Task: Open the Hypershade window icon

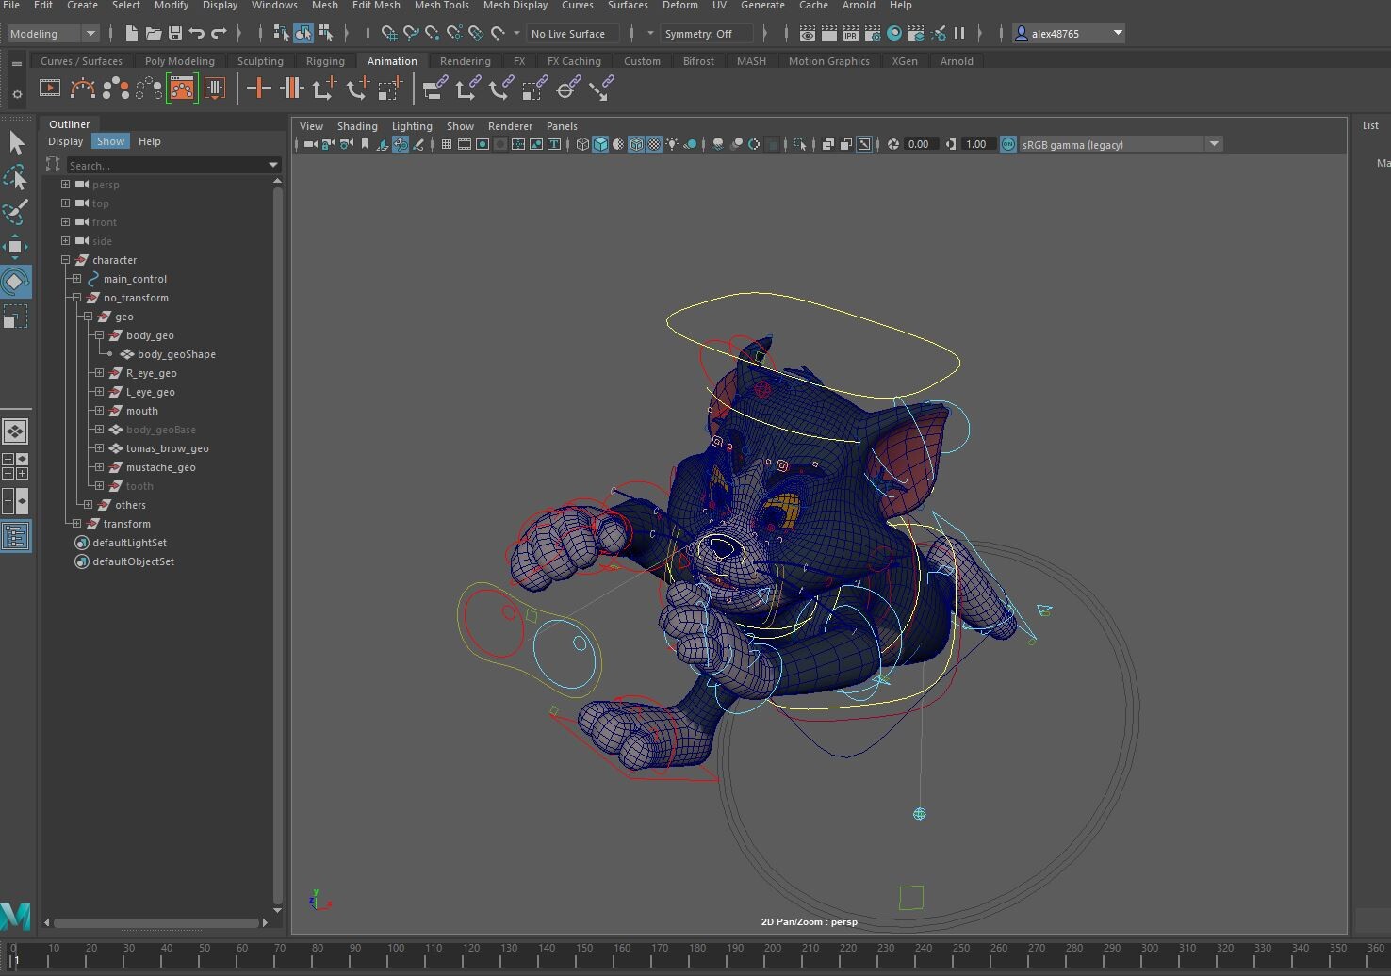Action: [x=893, y=34]
